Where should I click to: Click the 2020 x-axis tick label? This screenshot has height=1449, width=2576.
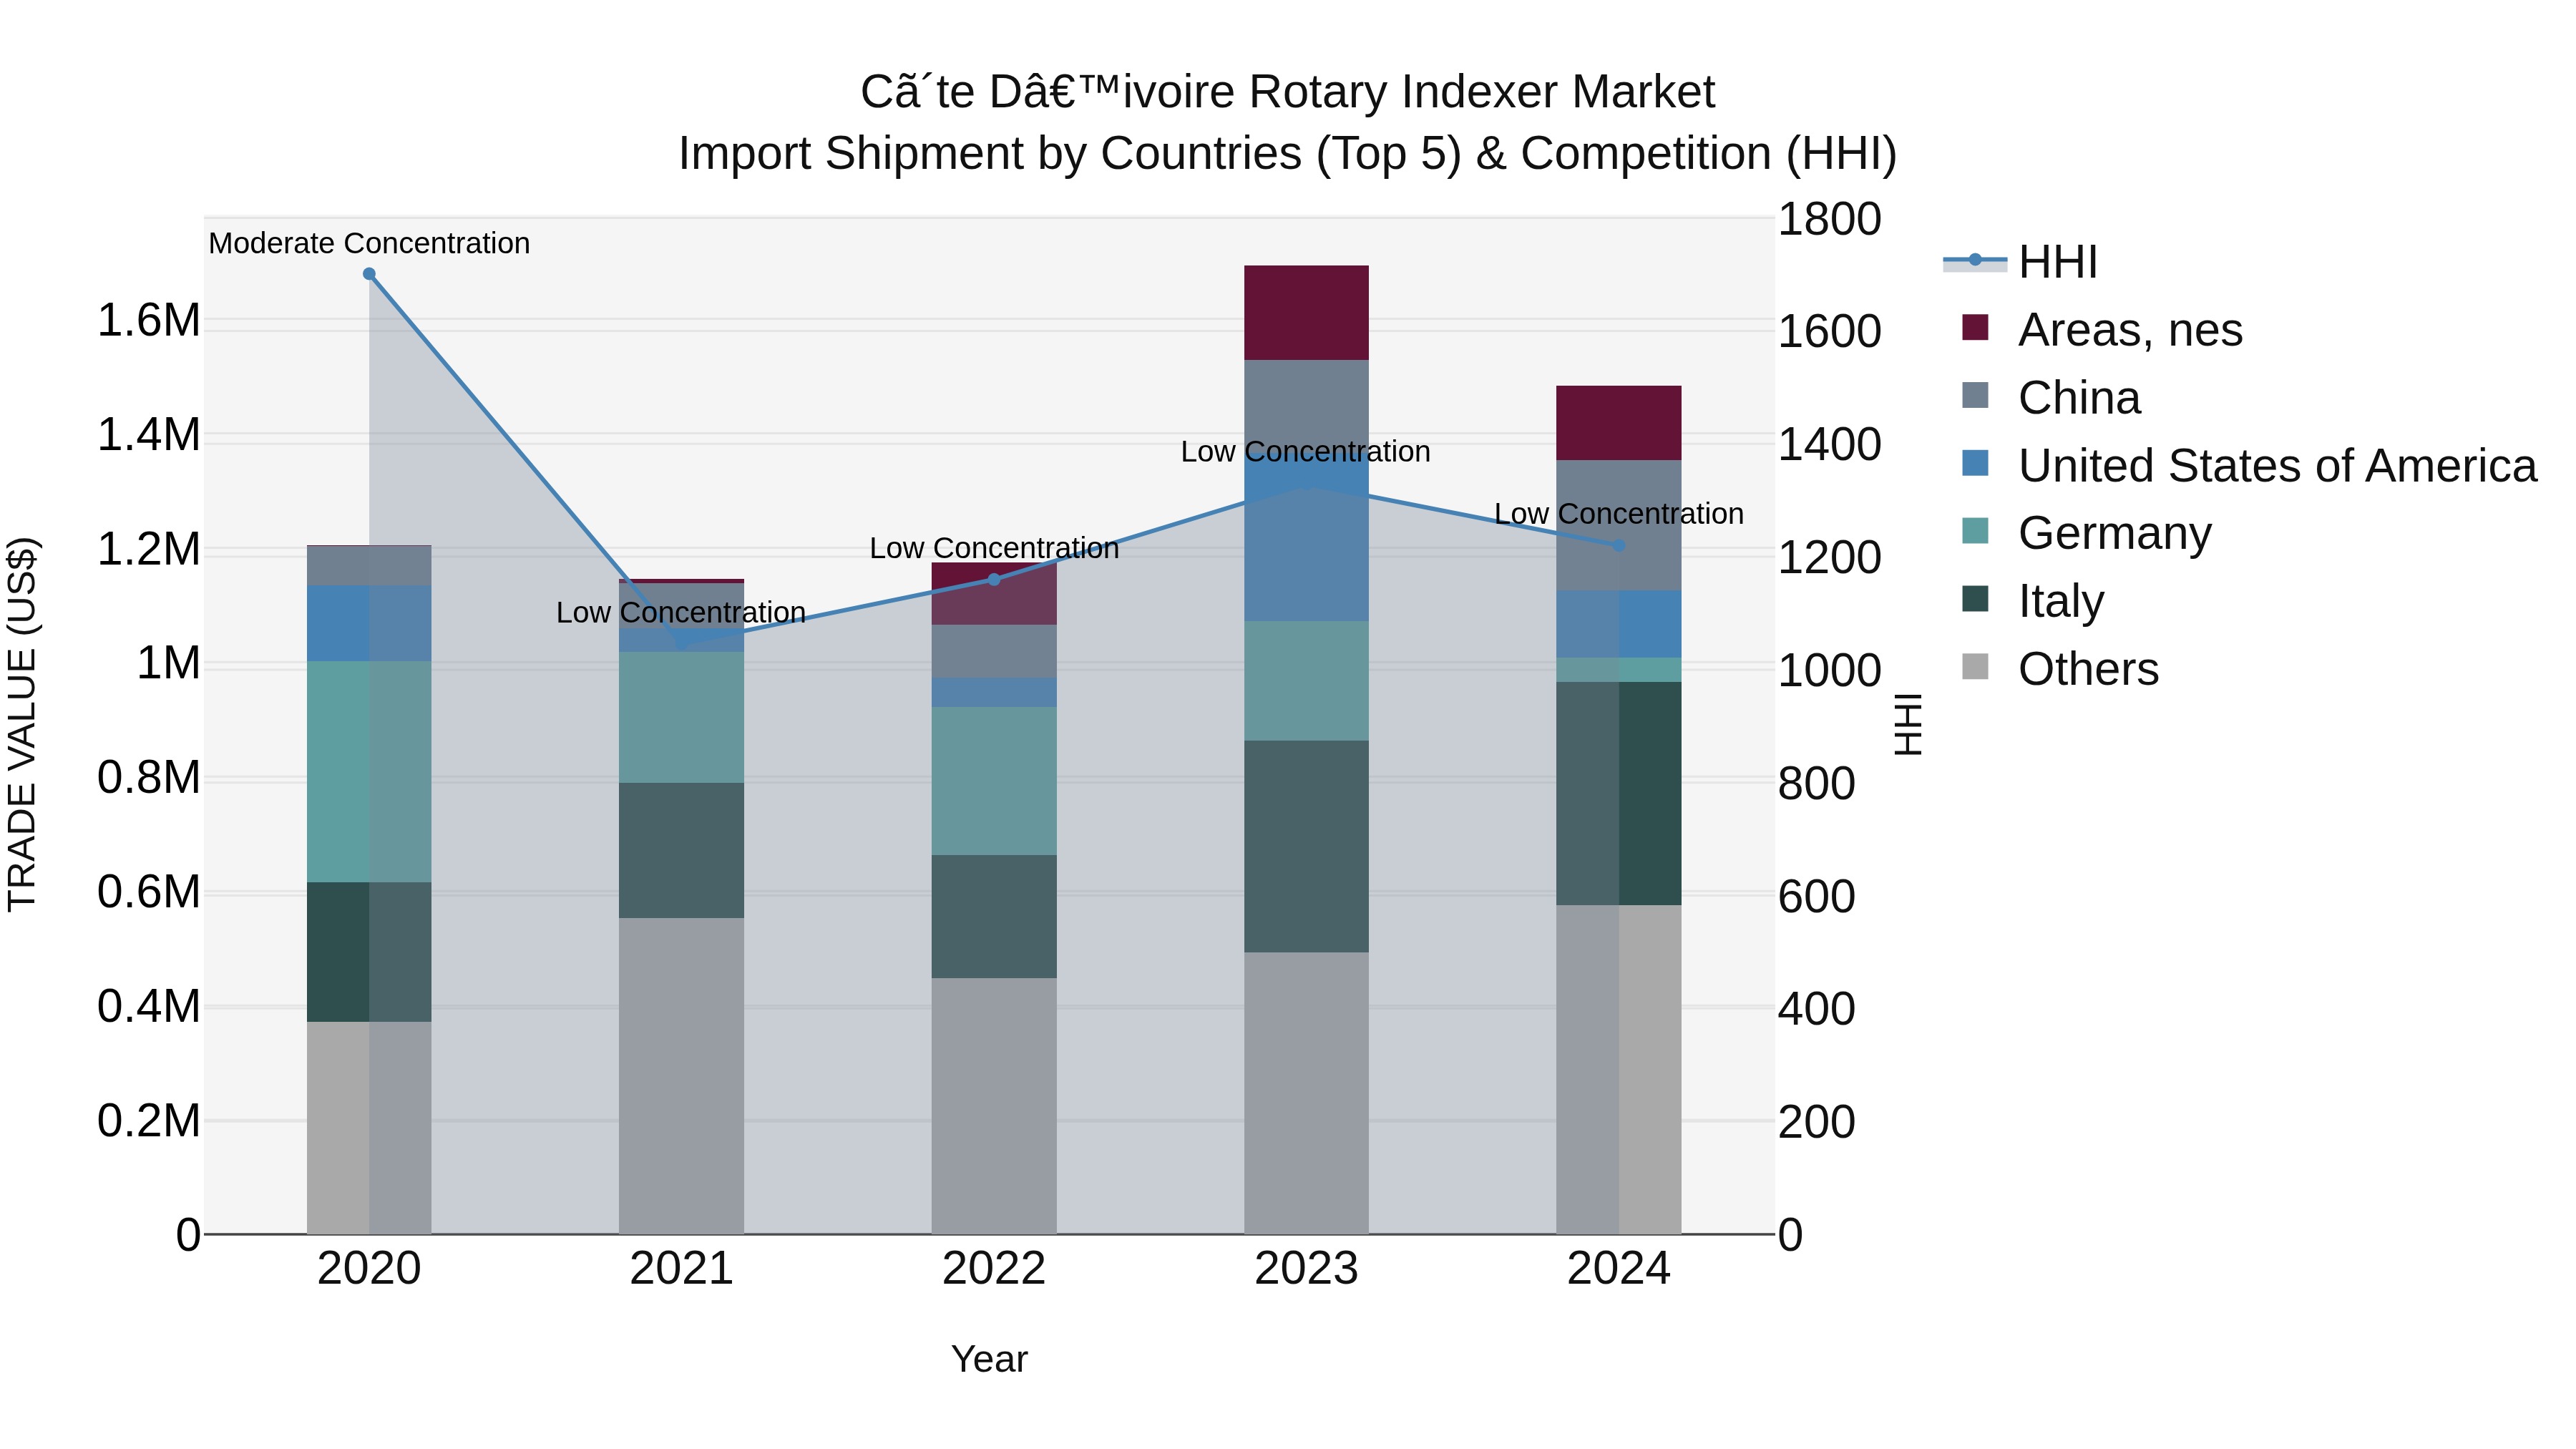pyautogui.click(x=369, y=1269)
